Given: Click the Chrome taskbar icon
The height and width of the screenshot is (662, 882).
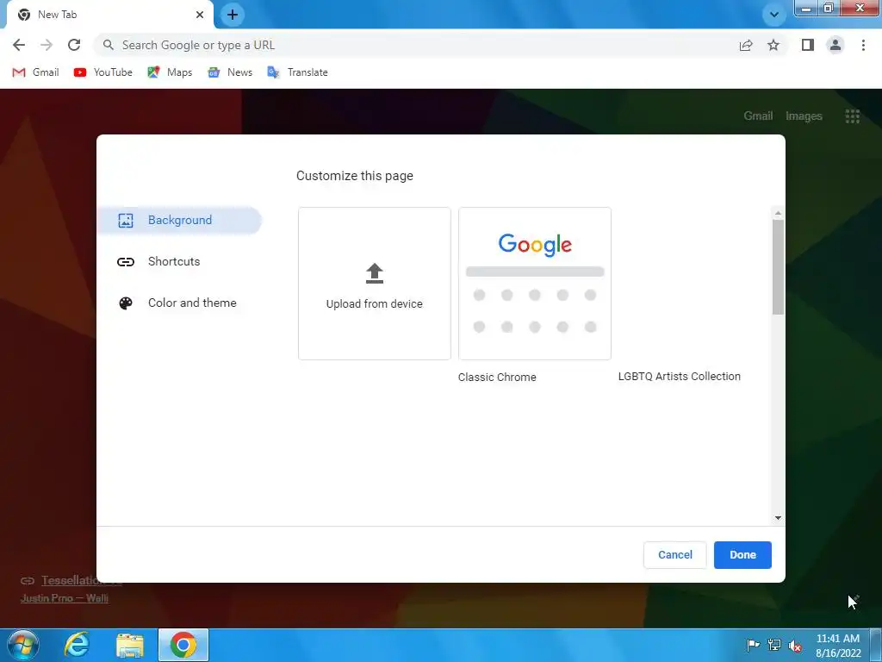Looking at the screenshot, I should [x=183, y=645].
